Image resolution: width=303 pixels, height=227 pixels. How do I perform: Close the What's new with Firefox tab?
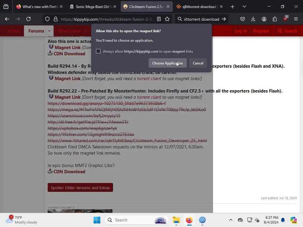pos(61,7)
